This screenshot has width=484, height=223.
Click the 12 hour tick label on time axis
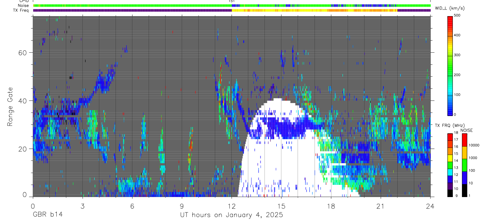[232, 206]
